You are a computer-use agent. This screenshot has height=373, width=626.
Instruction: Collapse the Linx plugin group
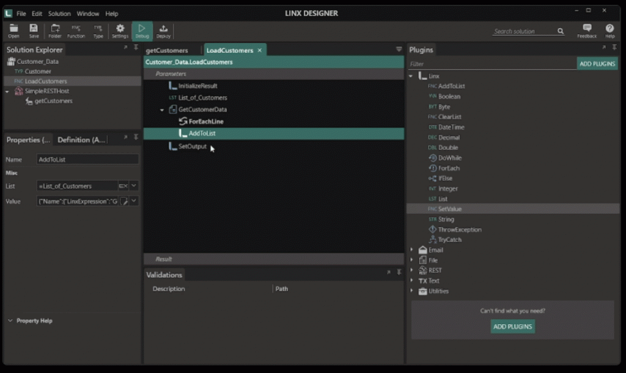point(411,76)
